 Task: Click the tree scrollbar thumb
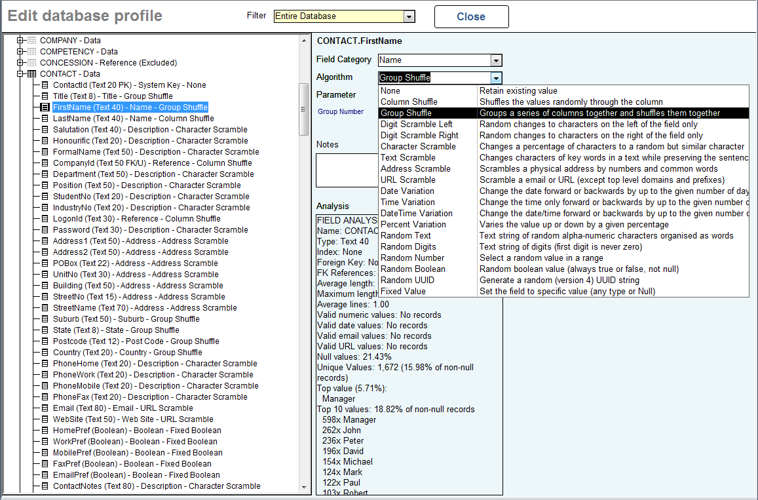[303, 109]
